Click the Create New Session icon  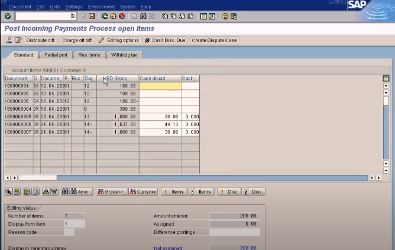click(x=203, y=16)
